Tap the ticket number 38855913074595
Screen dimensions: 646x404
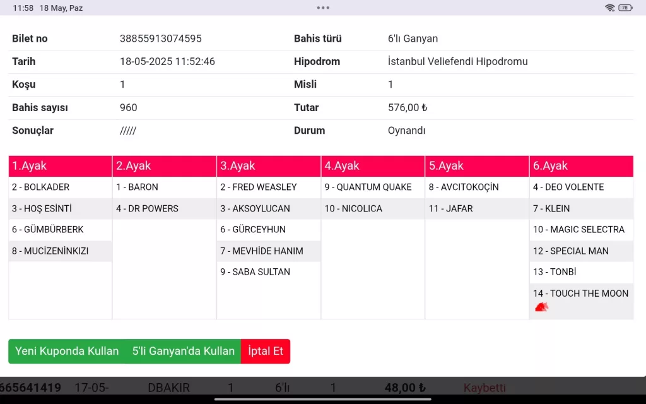(161, 39)
